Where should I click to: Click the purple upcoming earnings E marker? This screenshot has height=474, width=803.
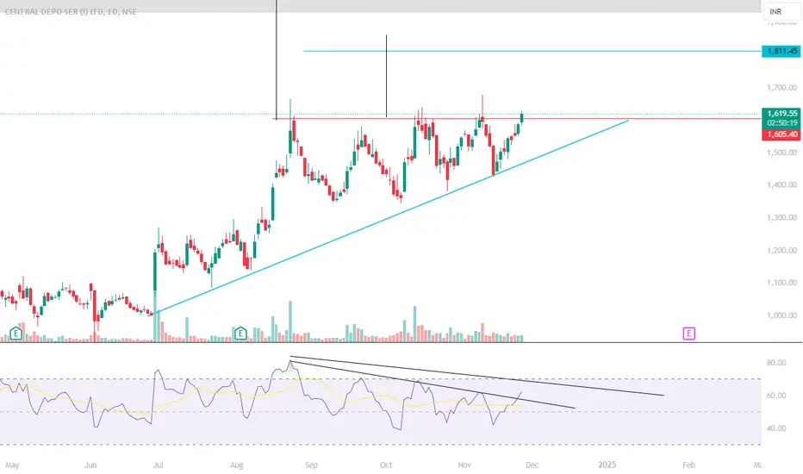pyautogui.click(x=688, y=334)
